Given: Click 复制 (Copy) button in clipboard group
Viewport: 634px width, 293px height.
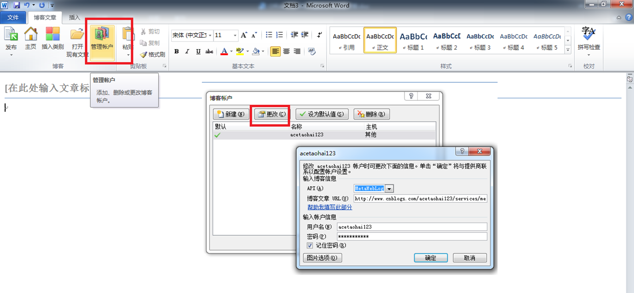Looking at the screenshot, I should (150, 43).
